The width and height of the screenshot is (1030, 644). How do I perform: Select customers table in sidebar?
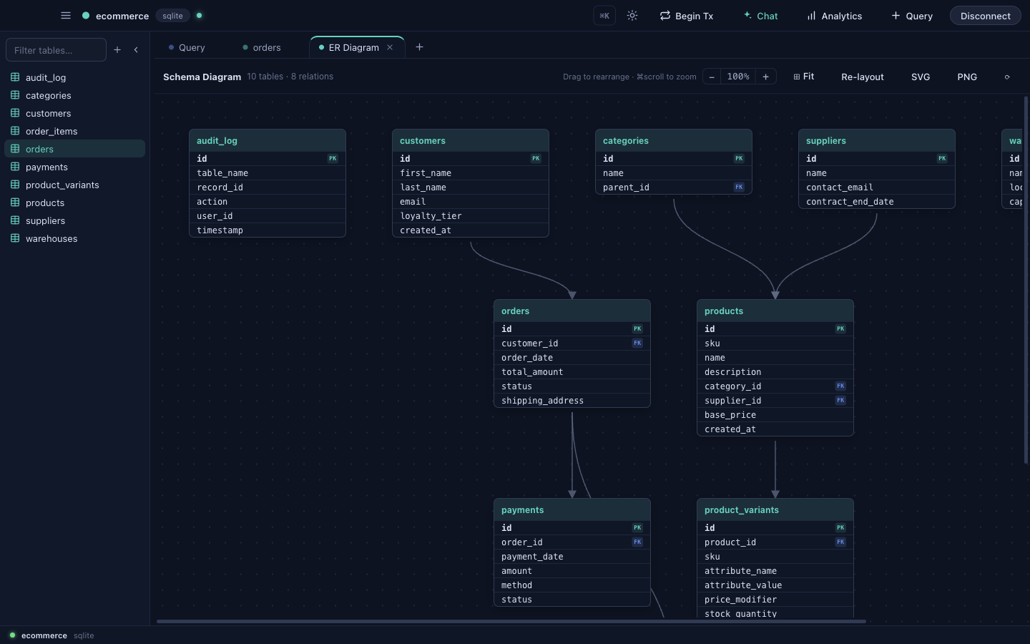(75, 113)
